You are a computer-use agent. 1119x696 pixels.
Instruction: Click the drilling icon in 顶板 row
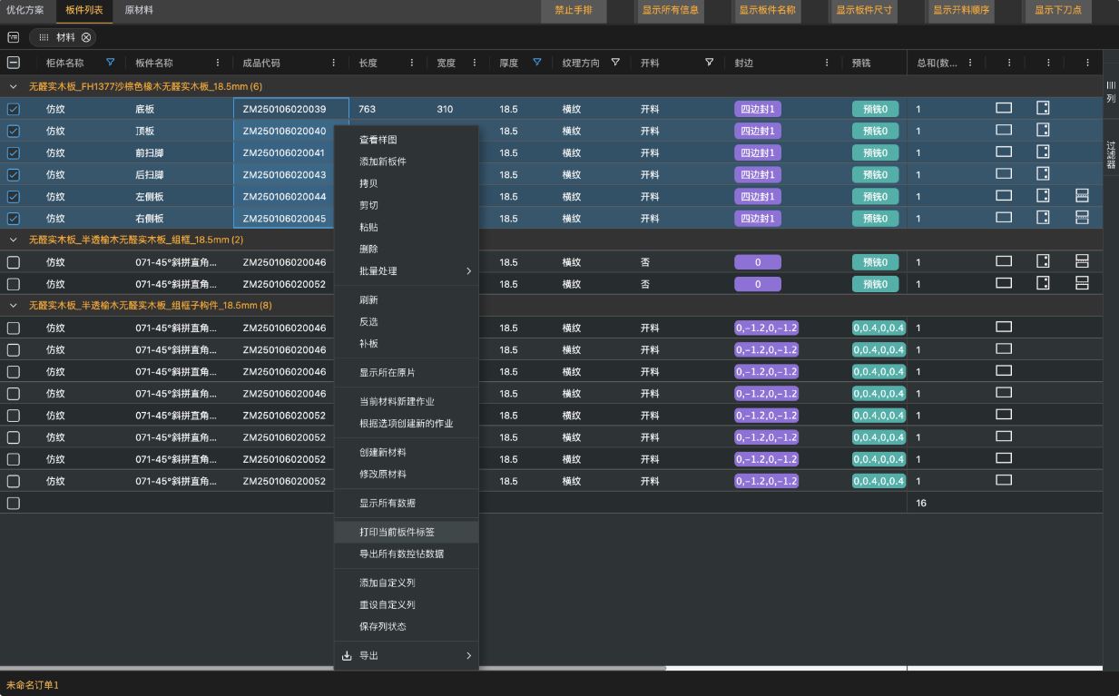(1043, 130)
